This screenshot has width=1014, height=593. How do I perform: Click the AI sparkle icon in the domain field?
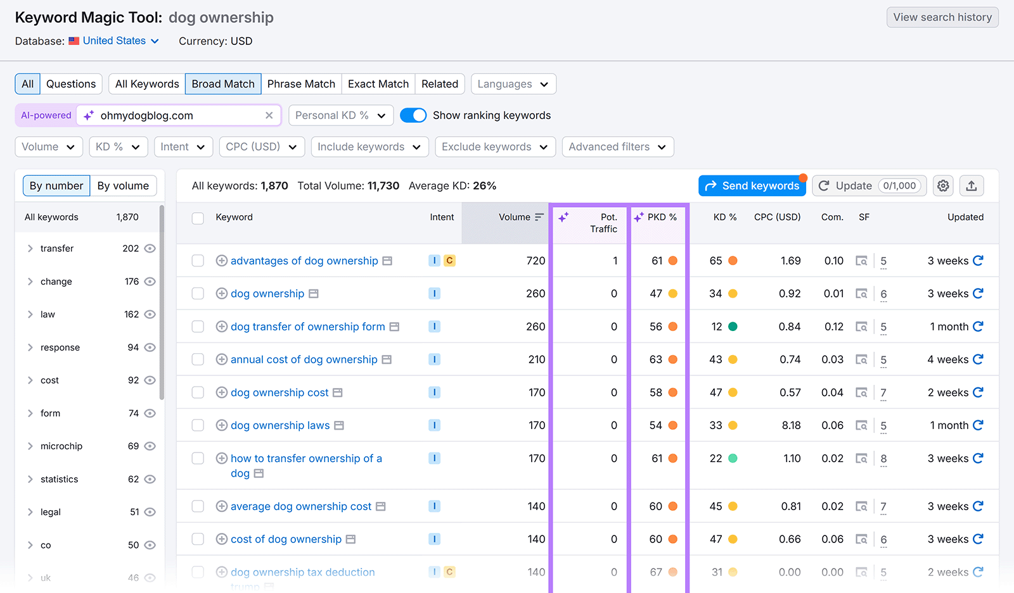(89, 115)
